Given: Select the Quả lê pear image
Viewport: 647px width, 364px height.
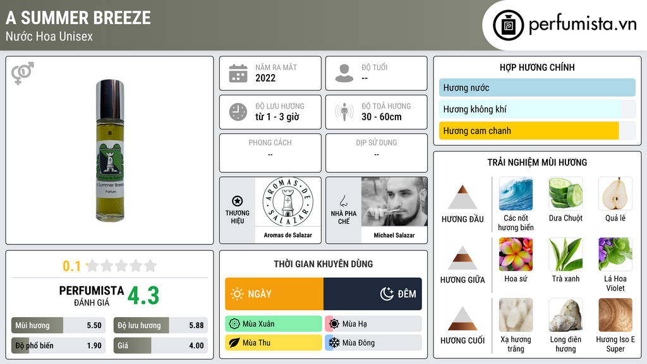Looking at the screenshot, I should pyautogui.click(x=615, y=193).
